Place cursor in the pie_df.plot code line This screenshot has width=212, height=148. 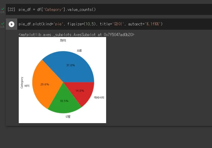coord(90,24)
